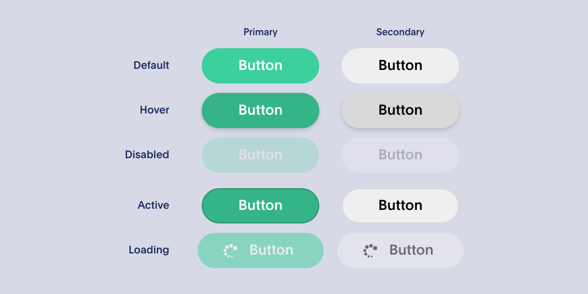Click the gray spinner in the secondary Loading button
Screen dimensions: 588x294
point(370,250)
